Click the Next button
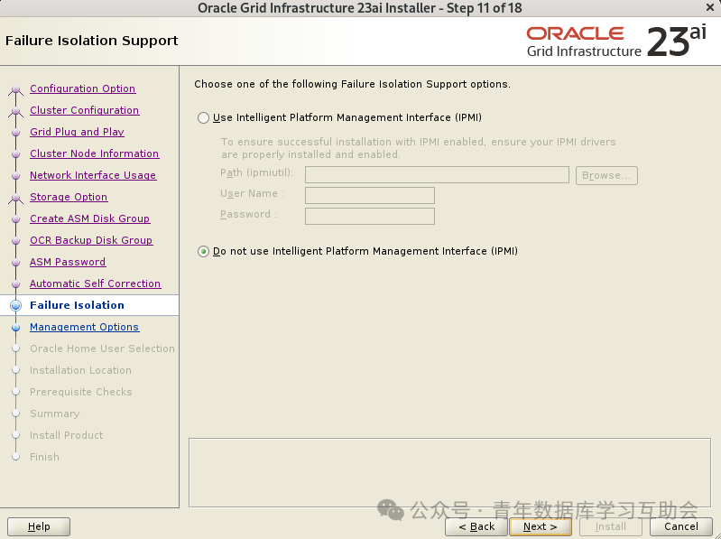 tap(541, 526)
